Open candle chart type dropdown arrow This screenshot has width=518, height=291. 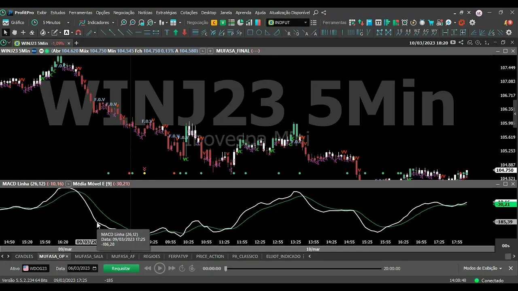pyautogui.click(x=166, y=23)
